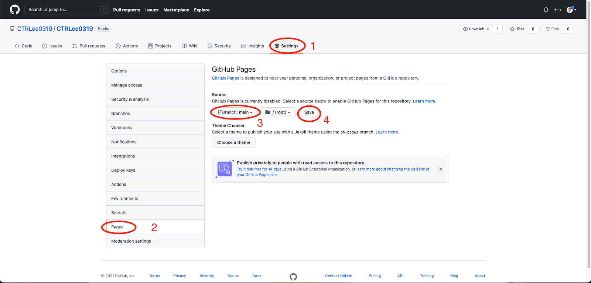Expand the Branch: main dropdown
This screenshot has height=283, width=591.
[x=235, y=112]
